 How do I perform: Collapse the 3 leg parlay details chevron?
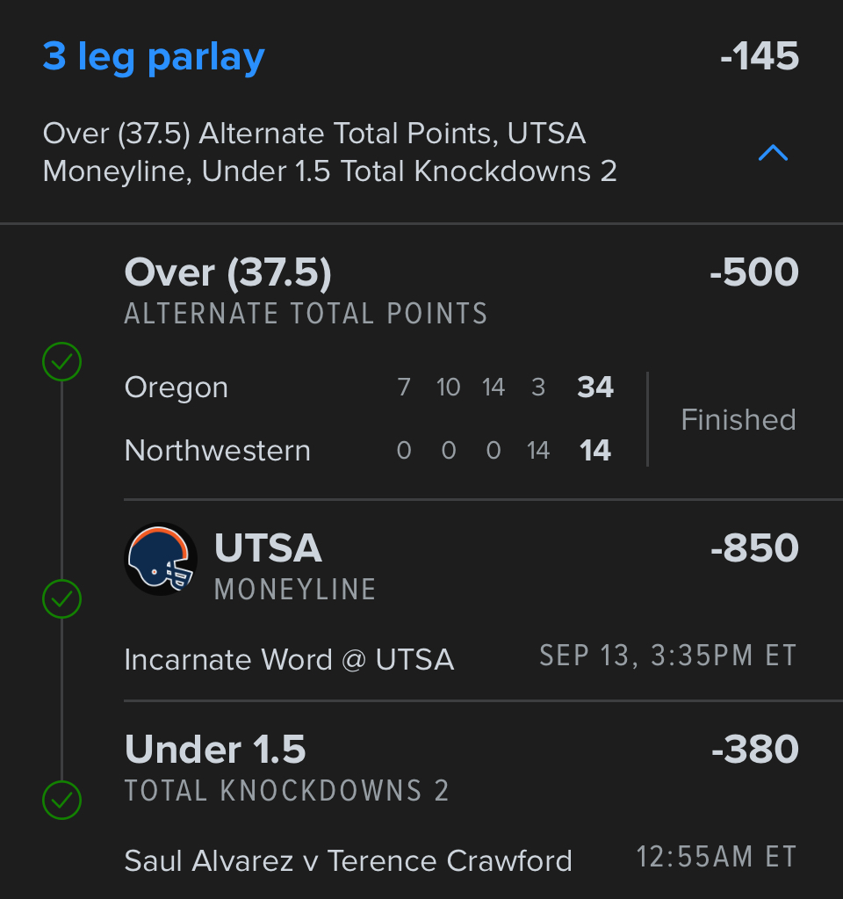[773, 154]
